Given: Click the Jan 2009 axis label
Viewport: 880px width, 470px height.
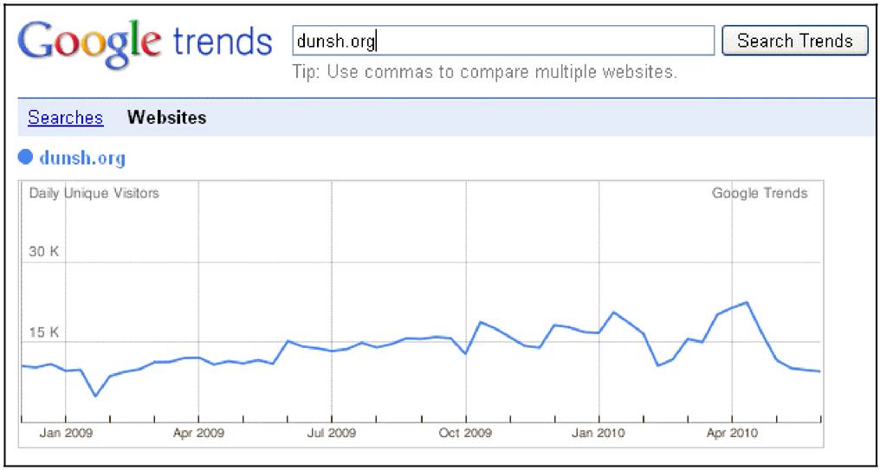Looking at the screenshot, I should click(x=66, y=434).
